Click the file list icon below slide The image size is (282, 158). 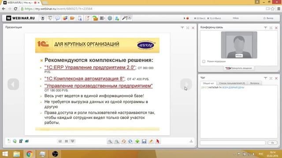(21, 141)
